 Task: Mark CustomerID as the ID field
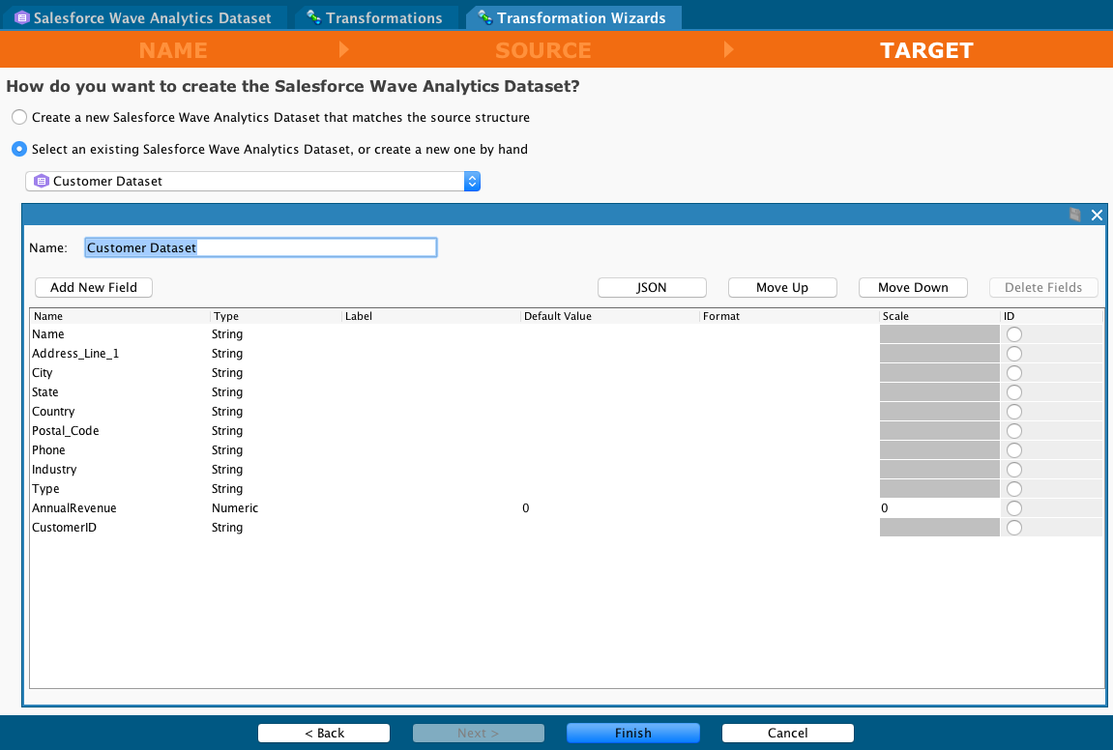point(1013,528)
